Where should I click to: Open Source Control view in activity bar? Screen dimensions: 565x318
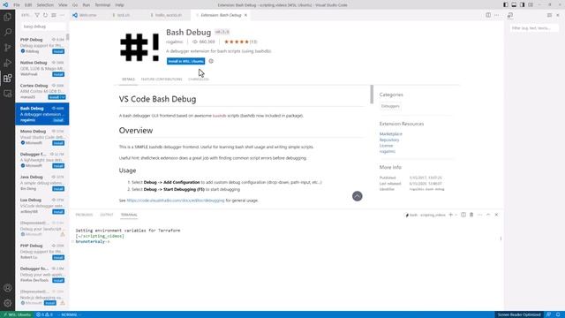(8, 47)
